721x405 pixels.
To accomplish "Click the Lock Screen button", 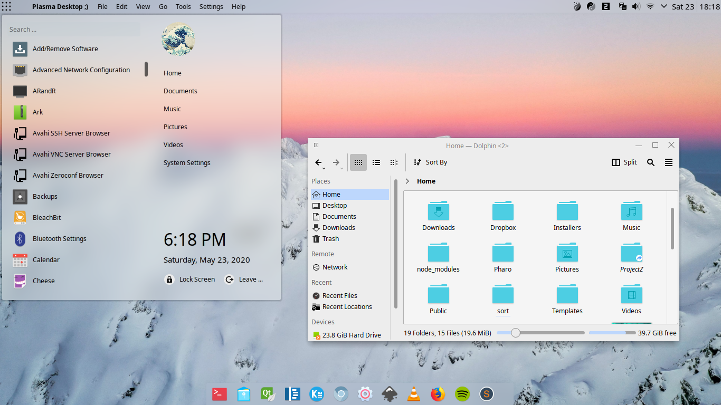I will [190, 279].
